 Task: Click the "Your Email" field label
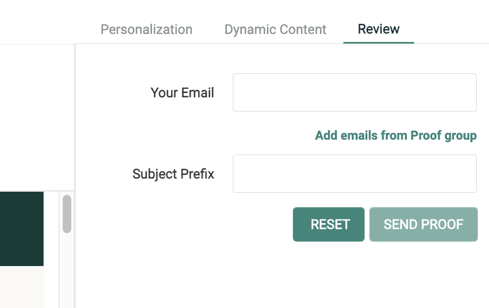pyautogui.click(x=182, y=93)
